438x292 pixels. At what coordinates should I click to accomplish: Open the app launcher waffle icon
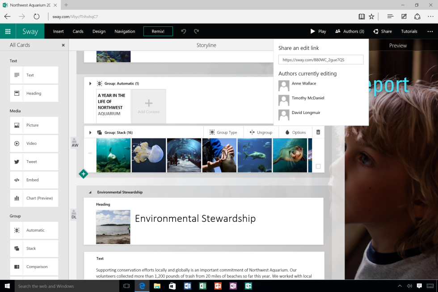(x=8, y=31)
